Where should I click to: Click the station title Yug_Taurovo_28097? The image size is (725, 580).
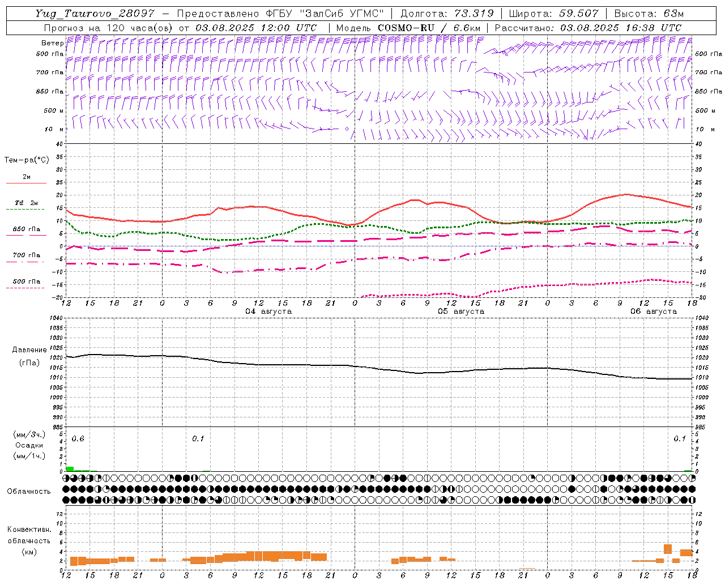(95, 14)
